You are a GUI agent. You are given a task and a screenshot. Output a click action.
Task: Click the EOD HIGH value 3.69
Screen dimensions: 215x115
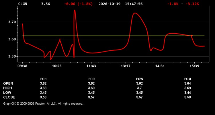(91, 88)
